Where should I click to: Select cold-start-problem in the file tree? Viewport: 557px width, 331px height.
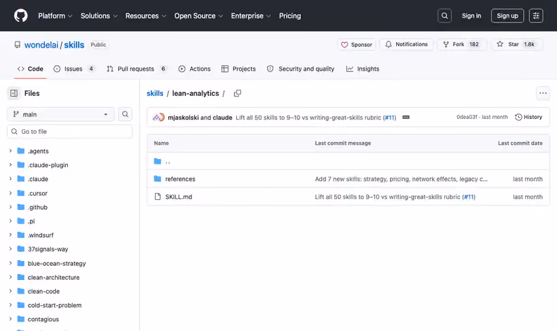(54, 305)
